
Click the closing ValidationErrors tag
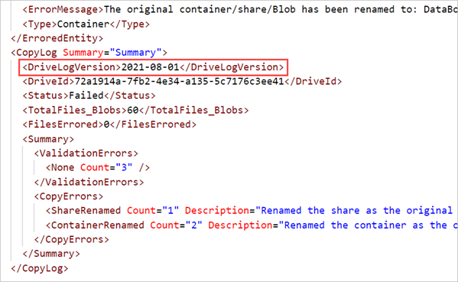coord(89,183)
